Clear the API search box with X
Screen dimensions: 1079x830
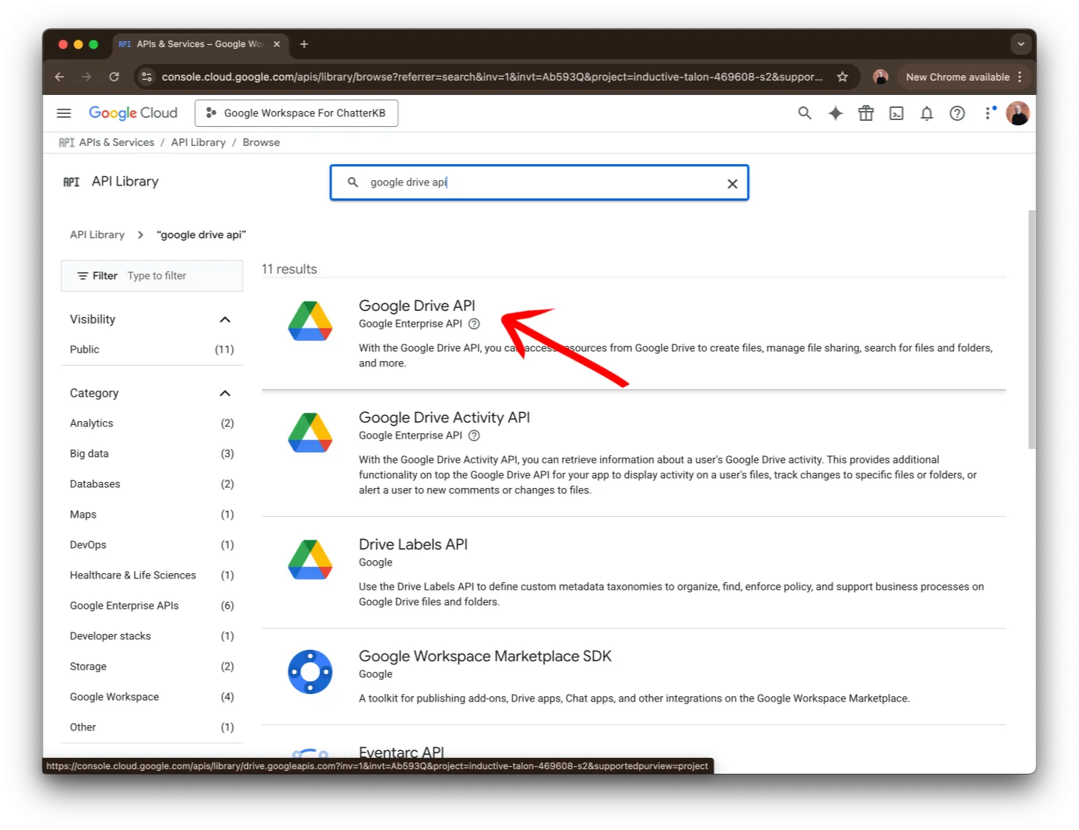click(732, 183)
